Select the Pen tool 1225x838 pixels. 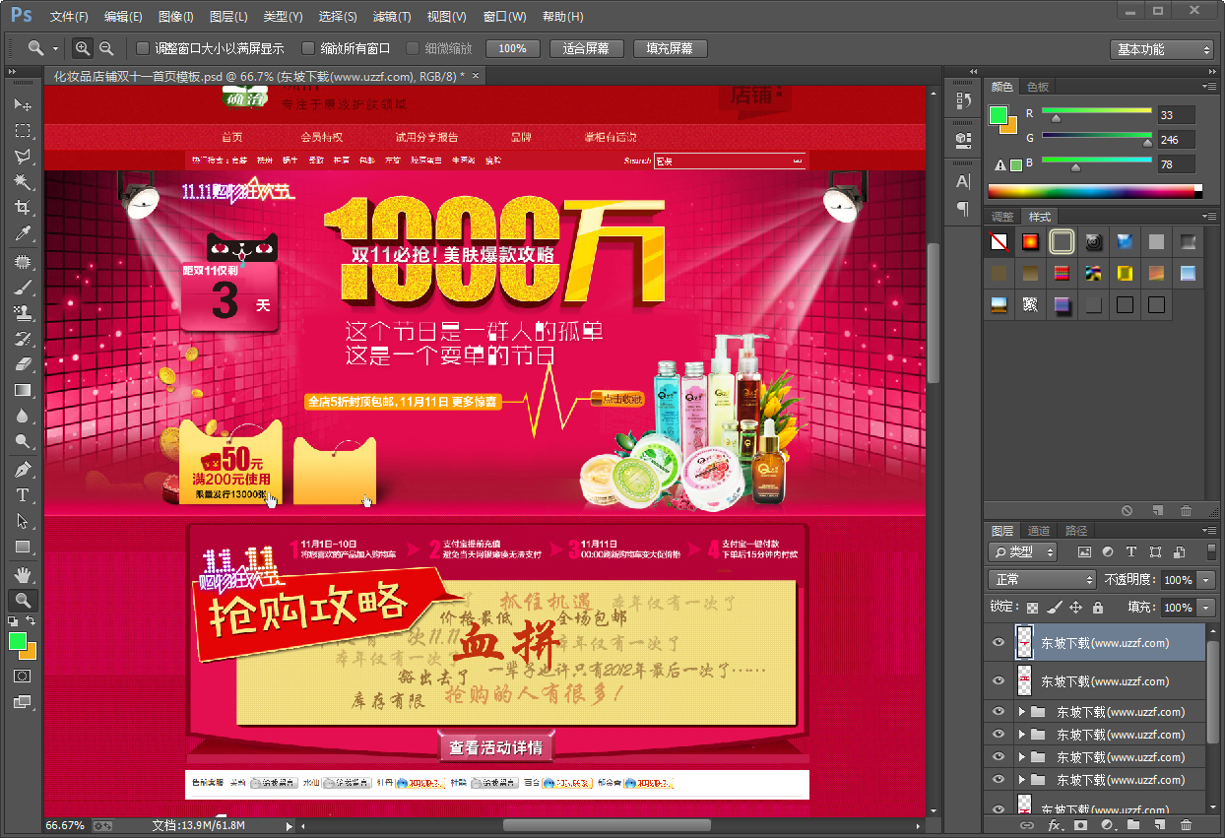[23, 470]
